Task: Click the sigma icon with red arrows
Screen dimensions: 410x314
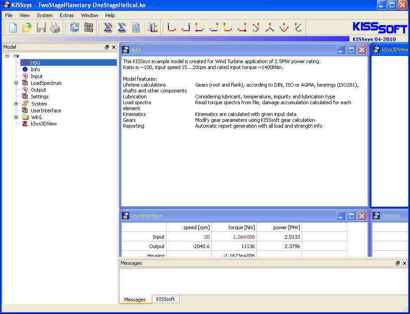Action: point(108,28)
